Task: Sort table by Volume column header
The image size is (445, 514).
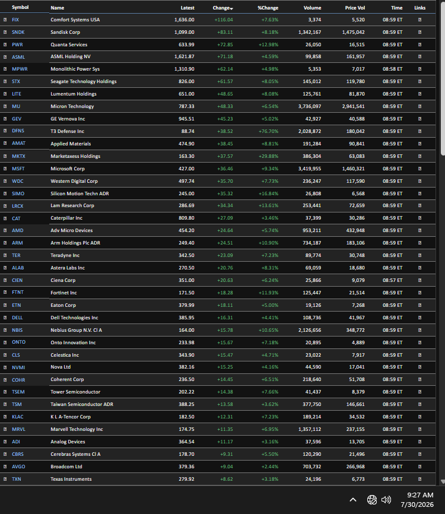Action: (312, 8)
